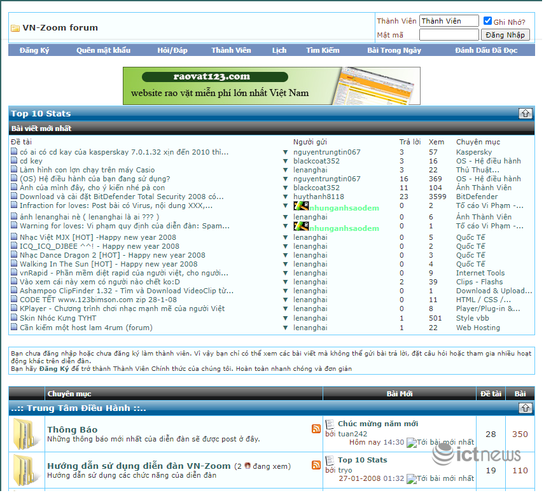Click Đánh Dấu Đã Đọc in navigation bar
544x493 pixels.
click(486, 50)
